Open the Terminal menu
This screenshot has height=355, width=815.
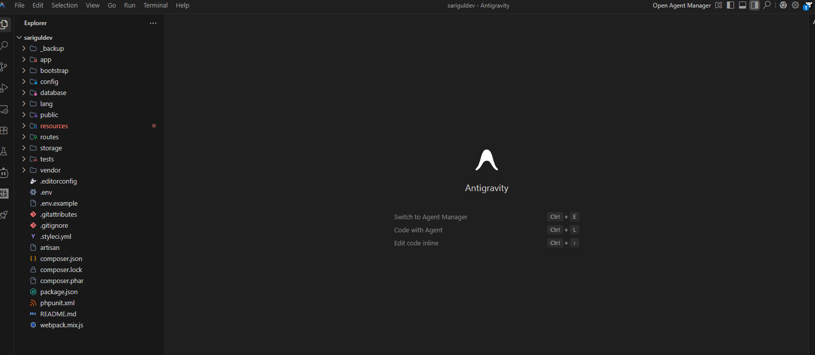156,6
